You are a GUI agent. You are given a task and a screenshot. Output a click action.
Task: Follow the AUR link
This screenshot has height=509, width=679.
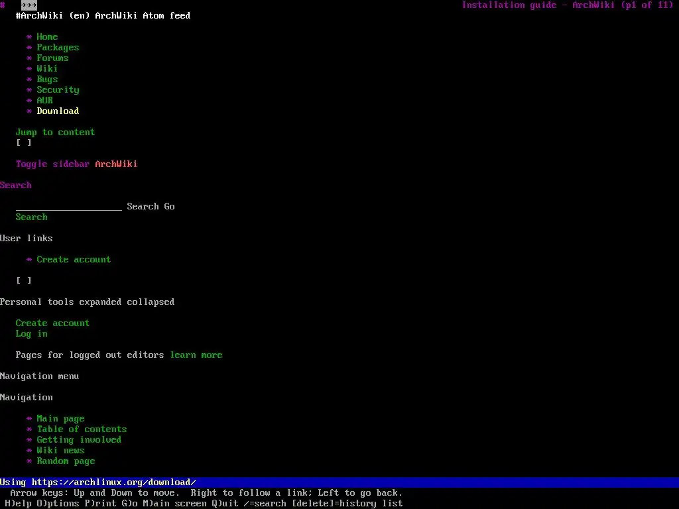tap(44, 101)
